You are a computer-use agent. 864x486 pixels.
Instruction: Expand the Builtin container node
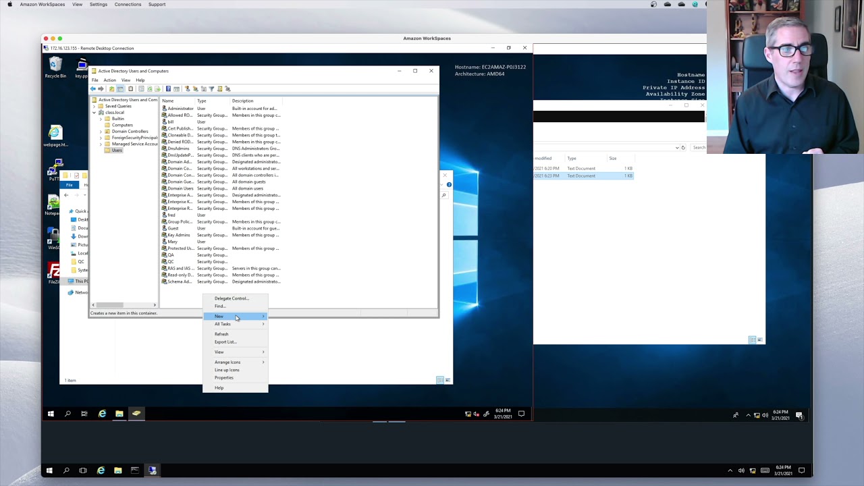coord(101,119)
